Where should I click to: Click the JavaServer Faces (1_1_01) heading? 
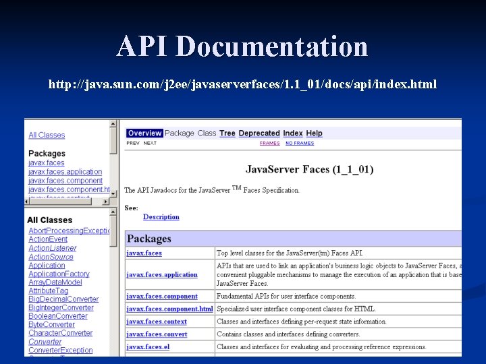(x=309, y=169)
